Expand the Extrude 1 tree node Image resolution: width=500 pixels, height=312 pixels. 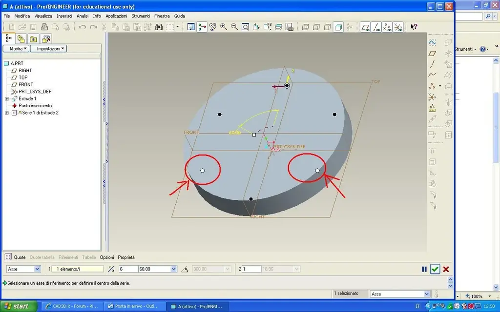[x=7, y=98]
